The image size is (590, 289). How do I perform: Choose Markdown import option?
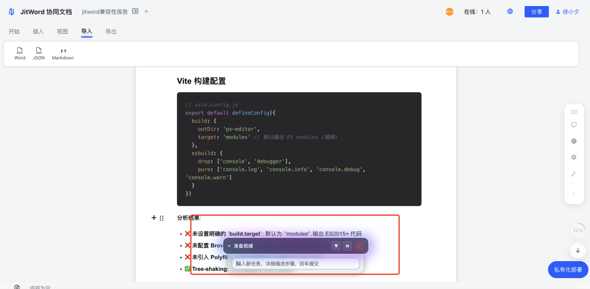tap(63, 53)
